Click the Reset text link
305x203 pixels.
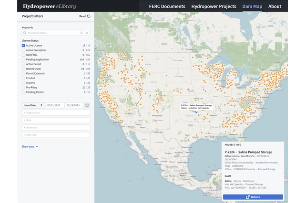(x=82, y=16)
